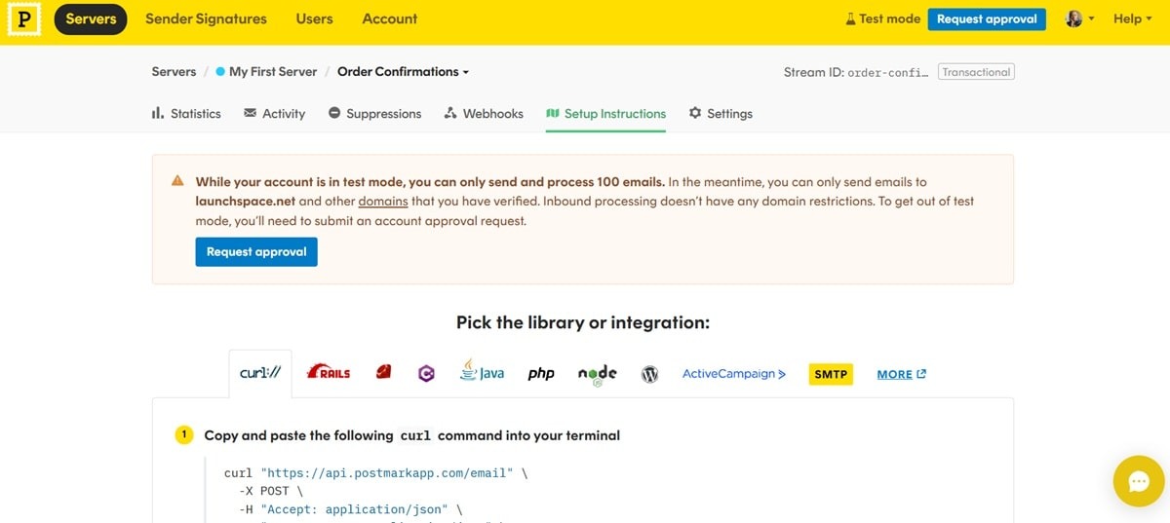1170x523 pixels.
Task: Go to the Suppressions tab
Action: (x=374, y=114)
